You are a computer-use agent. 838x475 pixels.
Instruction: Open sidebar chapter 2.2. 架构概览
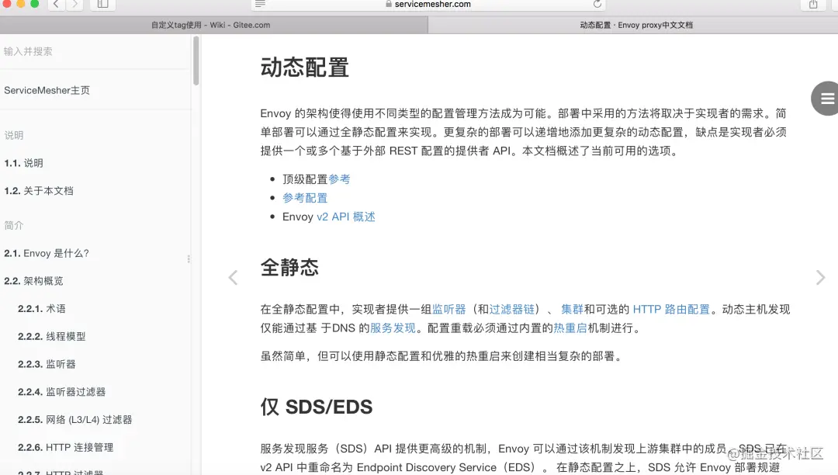pos(33,281)
